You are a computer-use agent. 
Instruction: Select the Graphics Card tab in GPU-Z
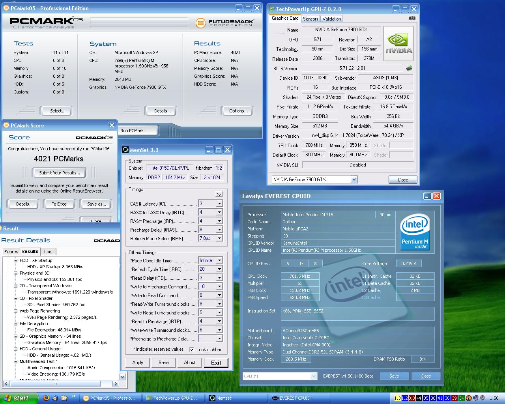point(285,18)
